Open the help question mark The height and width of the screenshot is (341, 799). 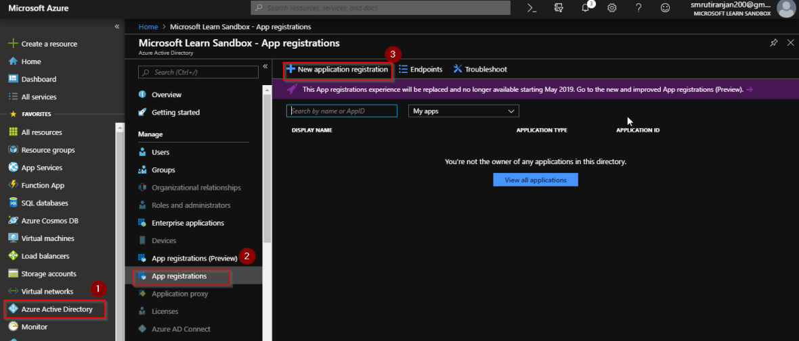[x=639, y=7]
